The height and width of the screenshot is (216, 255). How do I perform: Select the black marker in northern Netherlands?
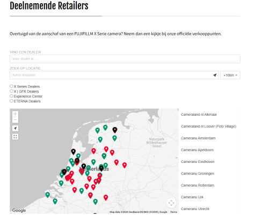115,130
